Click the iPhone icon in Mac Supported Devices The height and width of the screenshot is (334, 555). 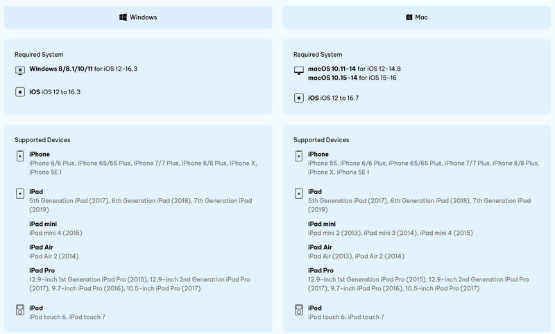(299, 156)
